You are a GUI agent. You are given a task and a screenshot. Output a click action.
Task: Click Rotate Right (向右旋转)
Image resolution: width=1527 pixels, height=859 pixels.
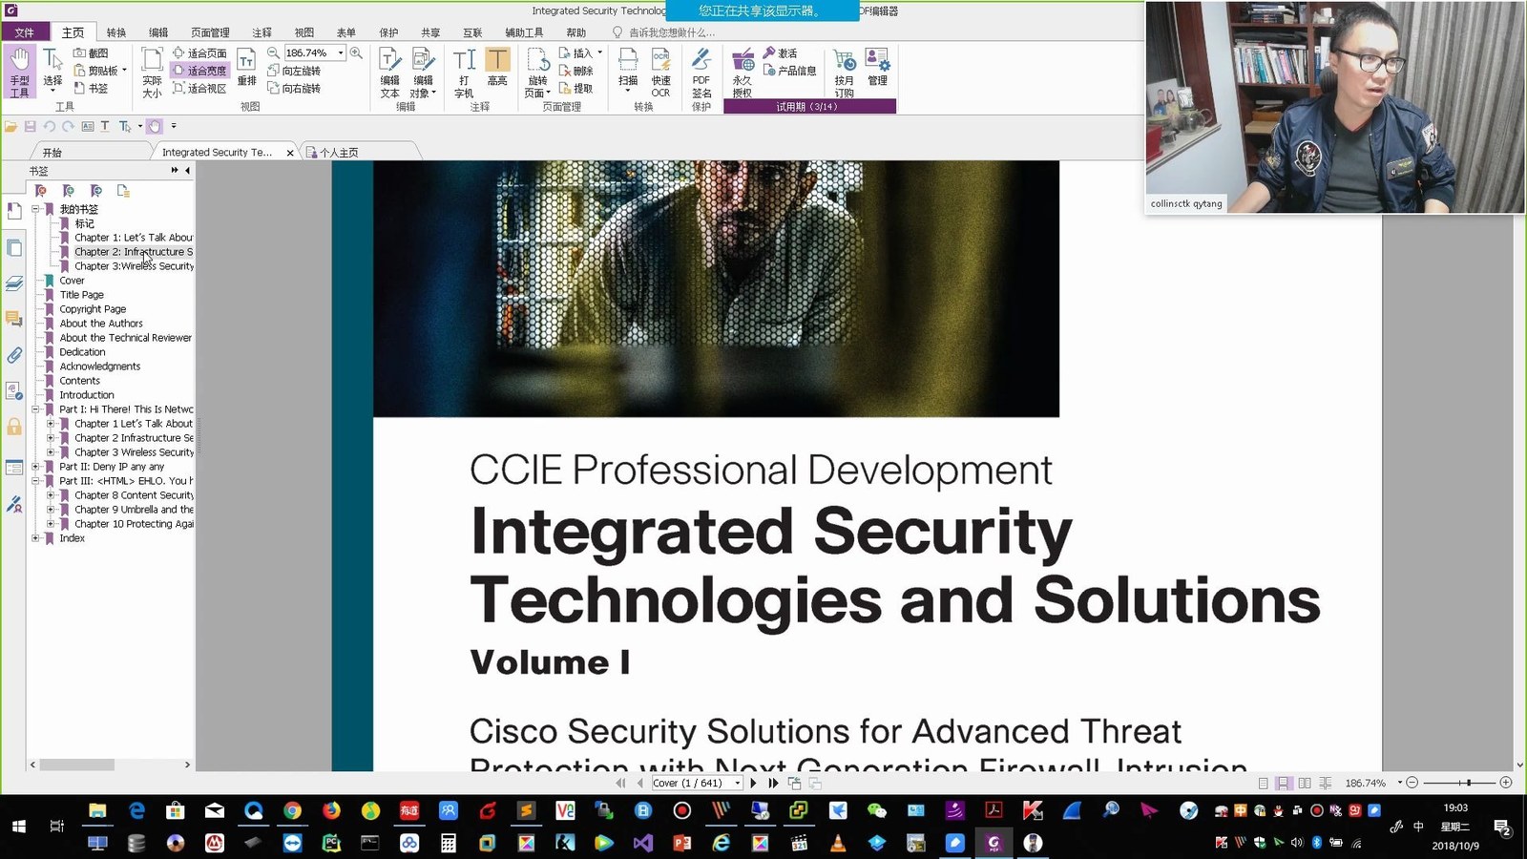294,88
